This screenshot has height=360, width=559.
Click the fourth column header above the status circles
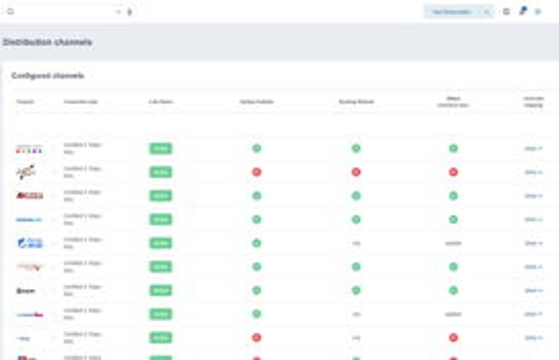point(256,102)
